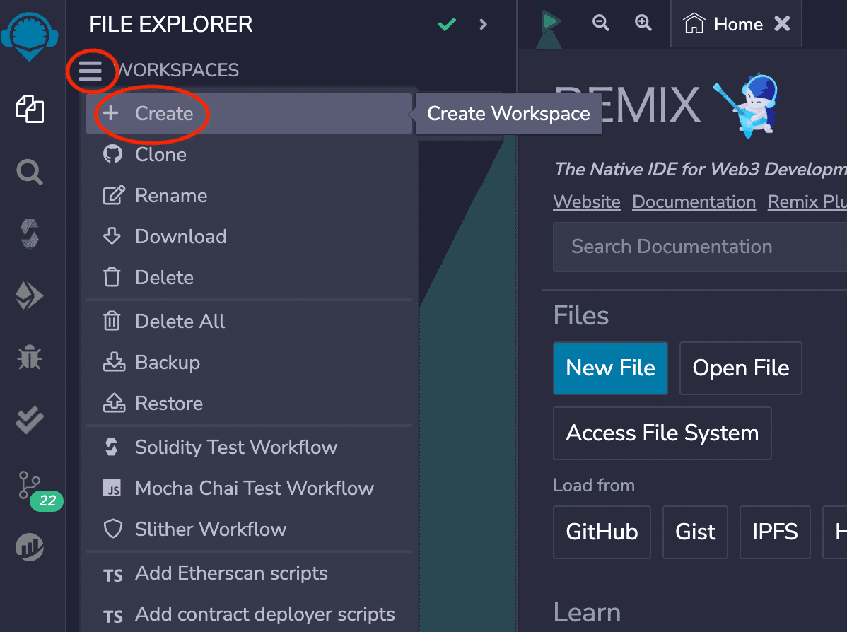
Task: Choose Backup in workspace menu
Action: click(x=249, y=363)
